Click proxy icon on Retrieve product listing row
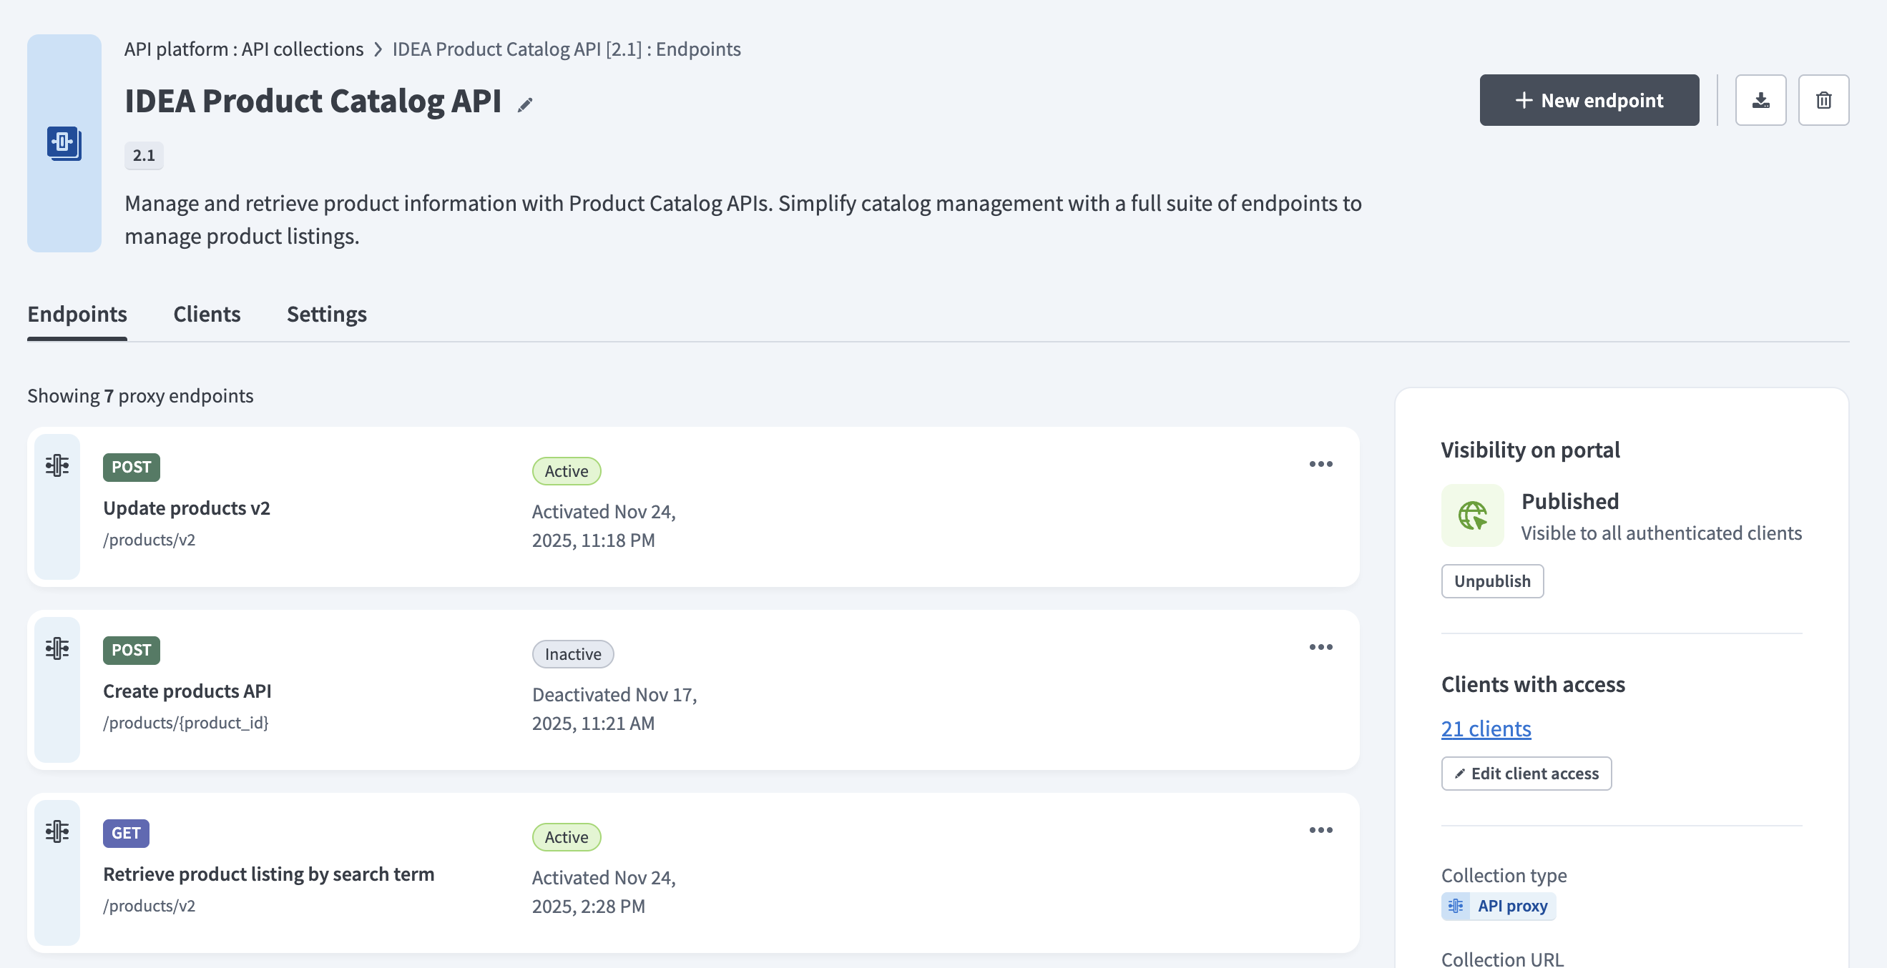This screenshot has width=1887, height=968. pos(57,831)
